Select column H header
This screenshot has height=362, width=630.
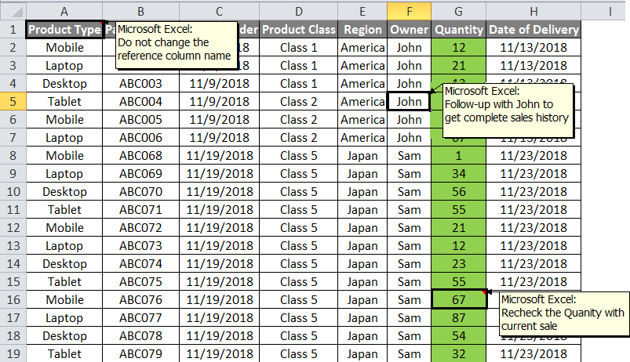(533, 12)
